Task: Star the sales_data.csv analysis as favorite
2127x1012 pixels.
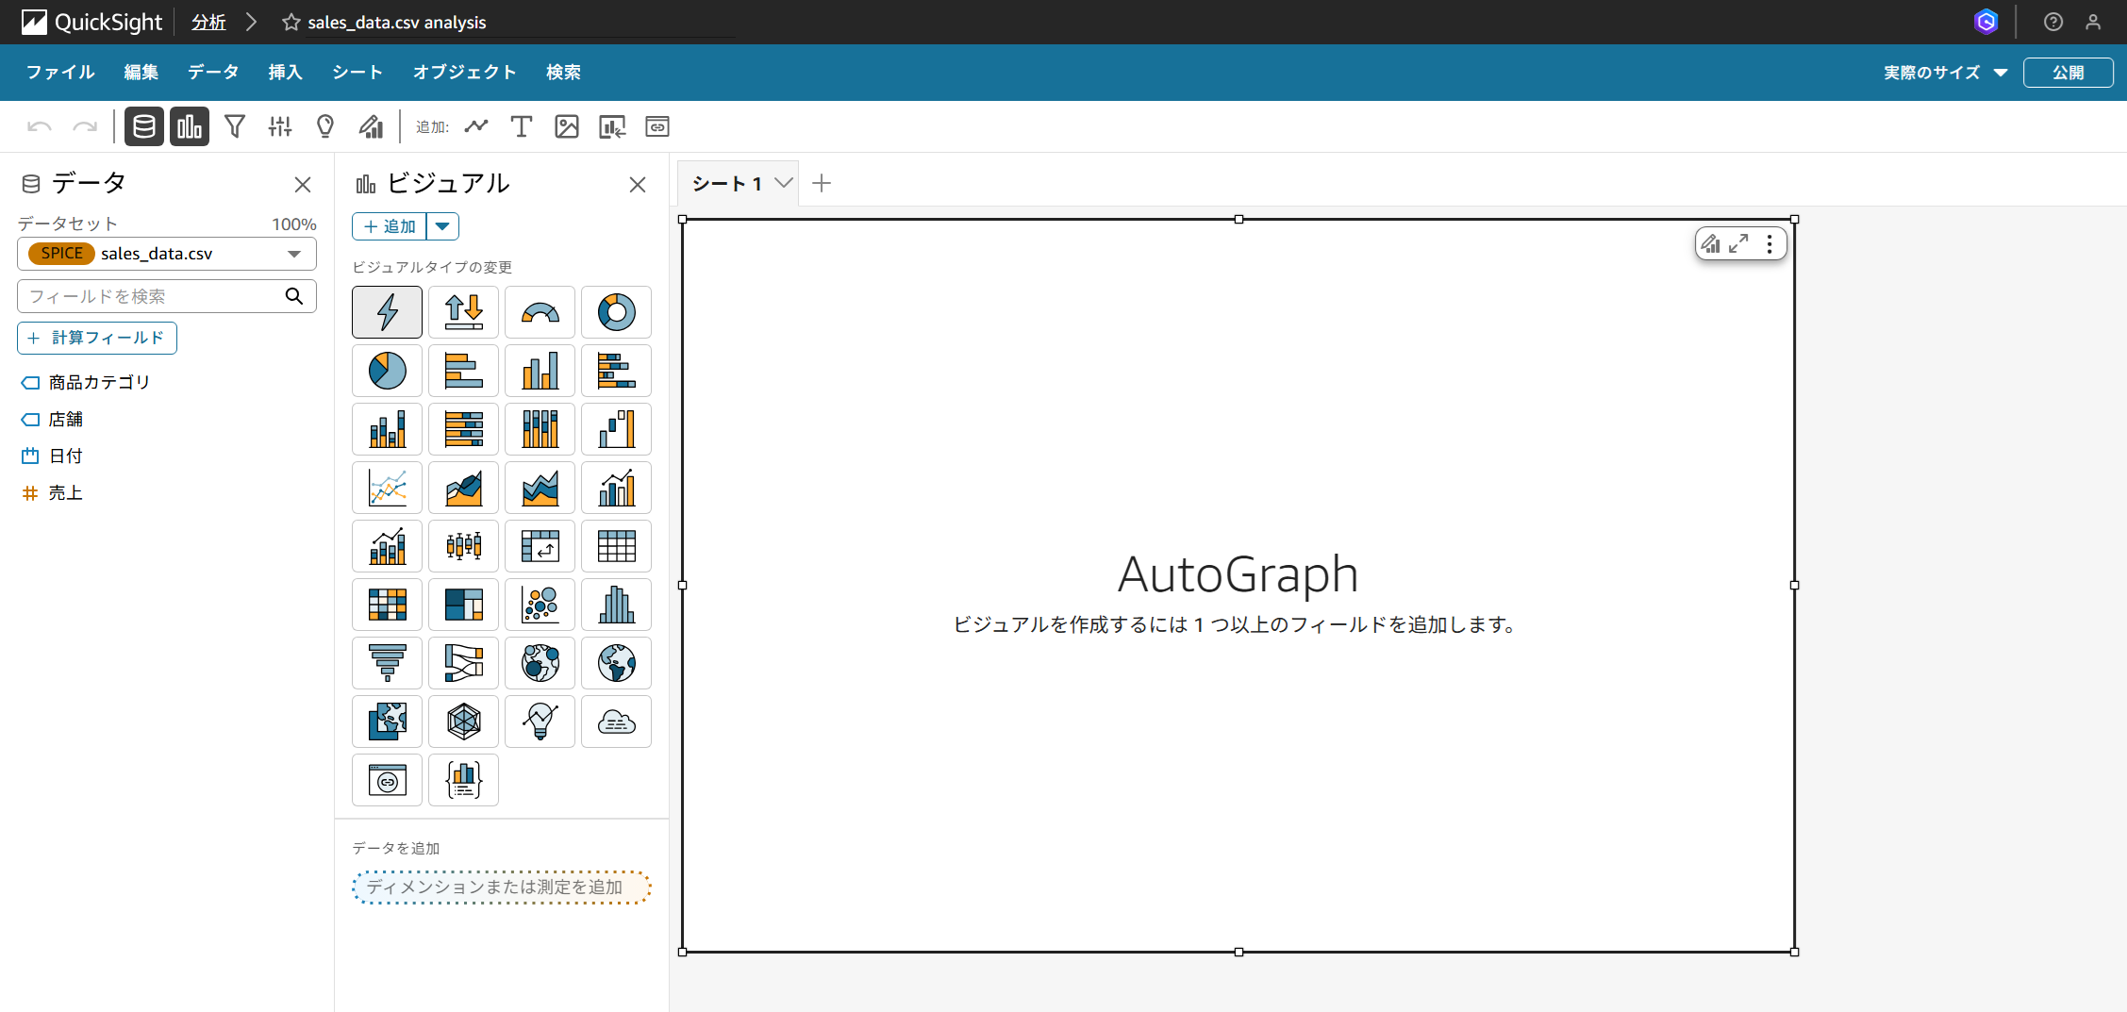Action: coord(291,23)
